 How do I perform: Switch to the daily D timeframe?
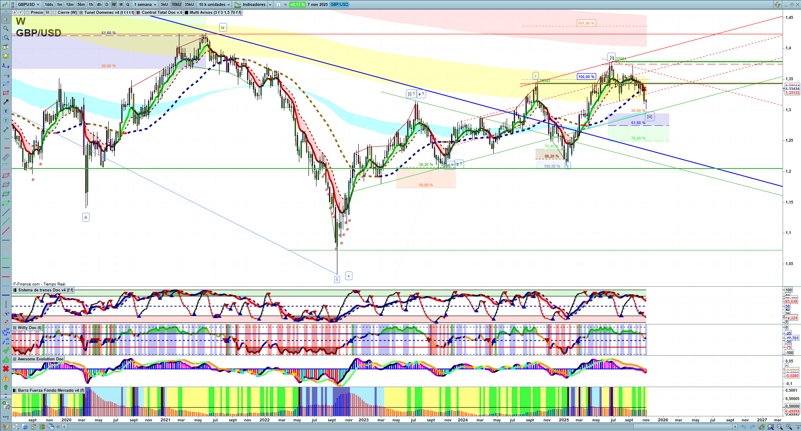pyautogui.click(x=107, y=5)
